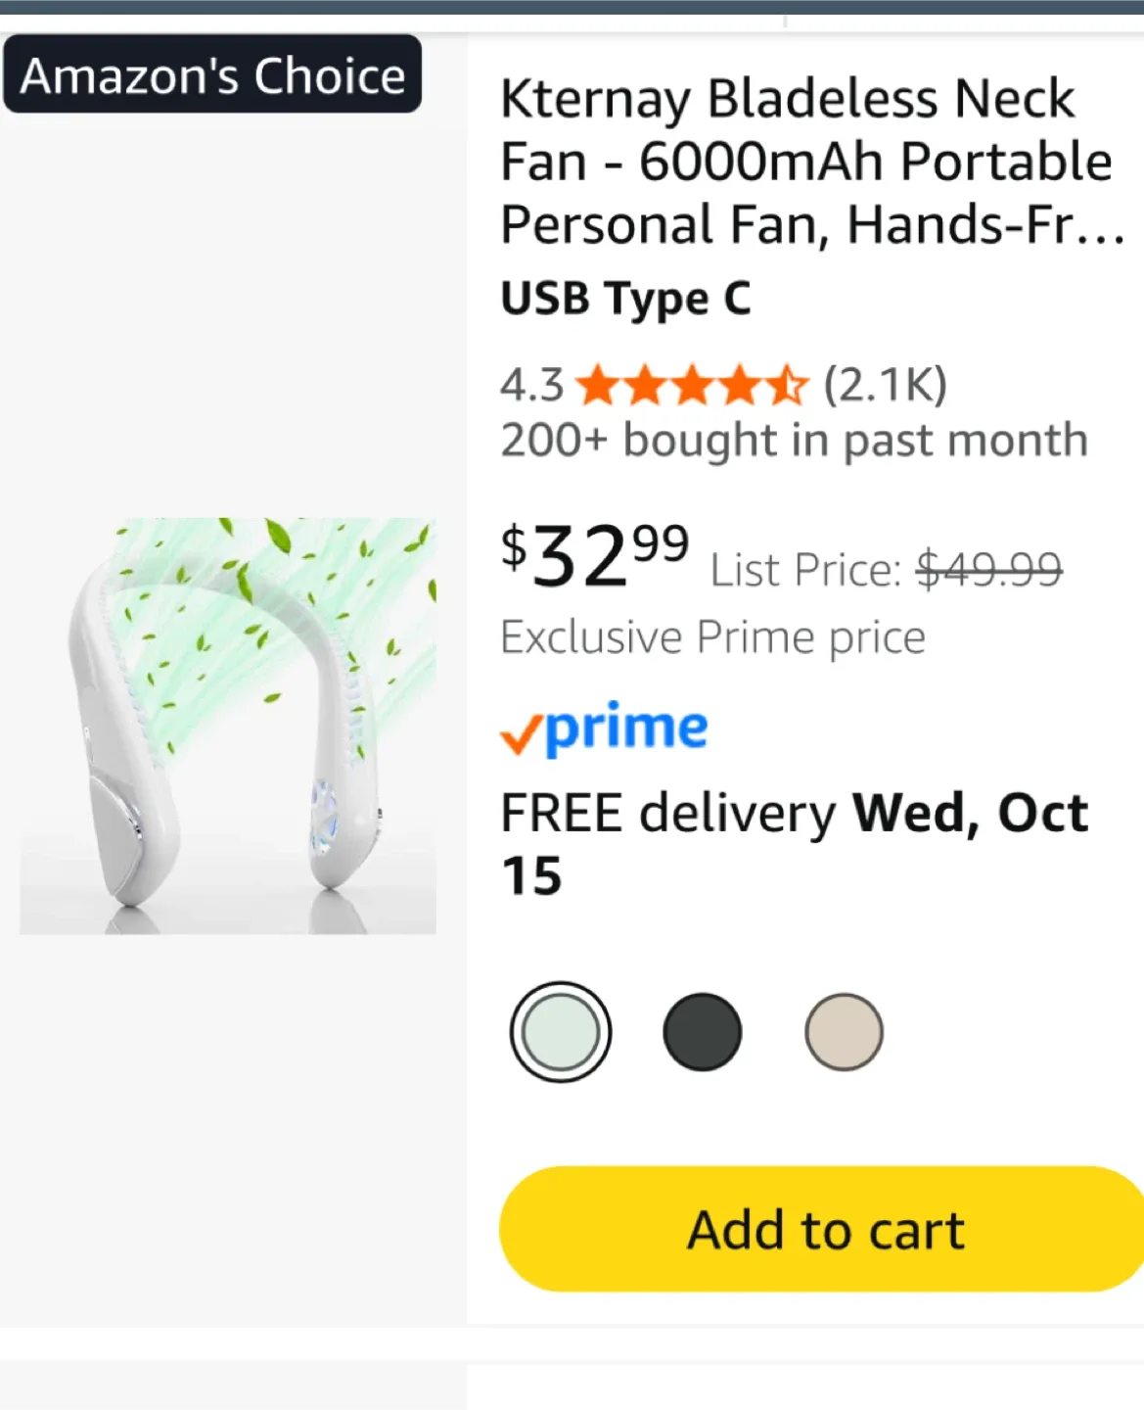Open the 2.1K reviews count
The height and width of the screenshot is (1410, 1144).
[886, 385]
